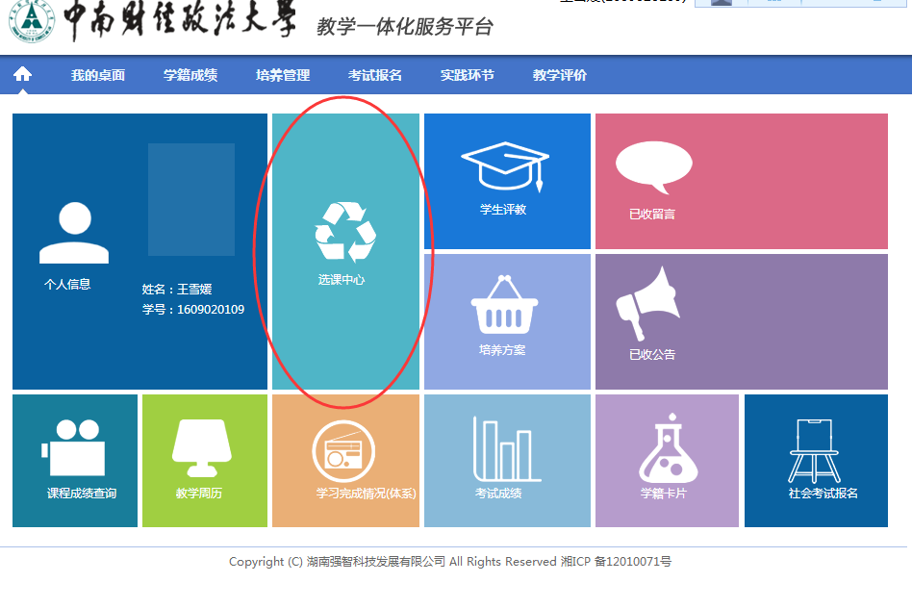This screenshot has width=912, height=608.
Task: Click the 个人信息 person icon
Action: click(74, 234)
